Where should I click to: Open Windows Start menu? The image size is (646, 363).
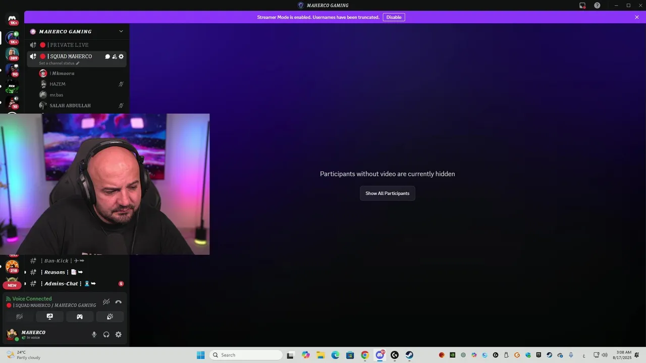point(200,355)
